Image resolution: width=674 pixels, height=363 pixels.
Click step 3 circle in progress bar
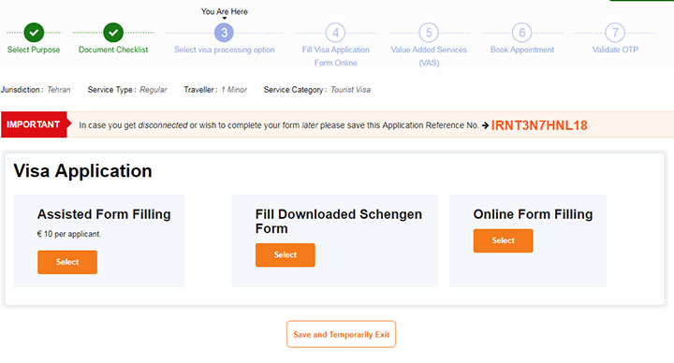tap(224, 32)
